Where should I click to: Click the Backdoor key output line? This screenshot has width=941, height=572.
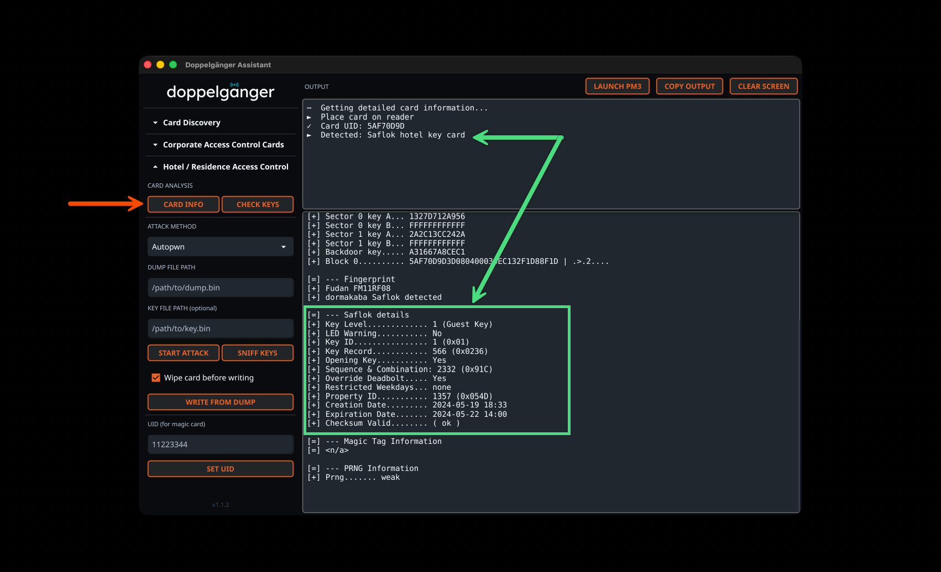point(386,252)
